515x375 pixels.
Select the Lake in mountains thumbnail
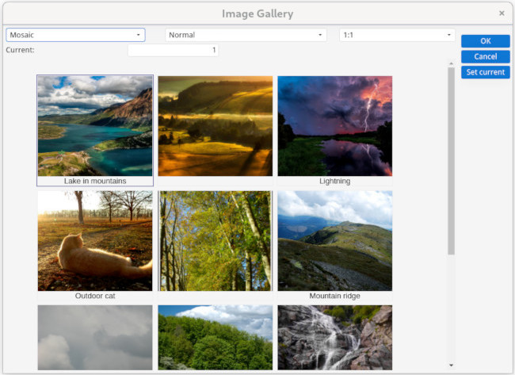pyautogui.click(x=95, y=126)
